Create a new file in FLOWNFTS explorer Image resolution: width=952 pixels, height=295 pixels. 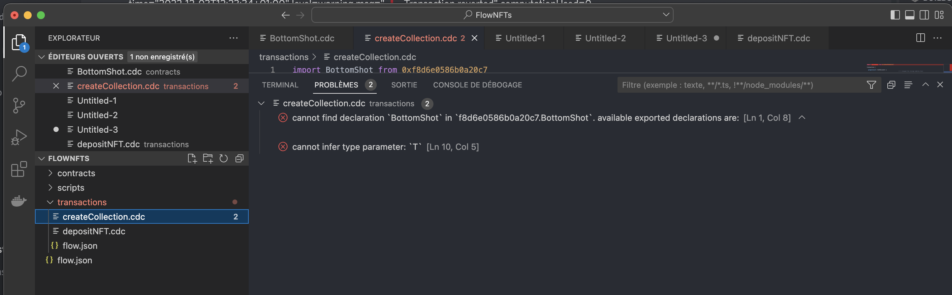tap(193, 158)
